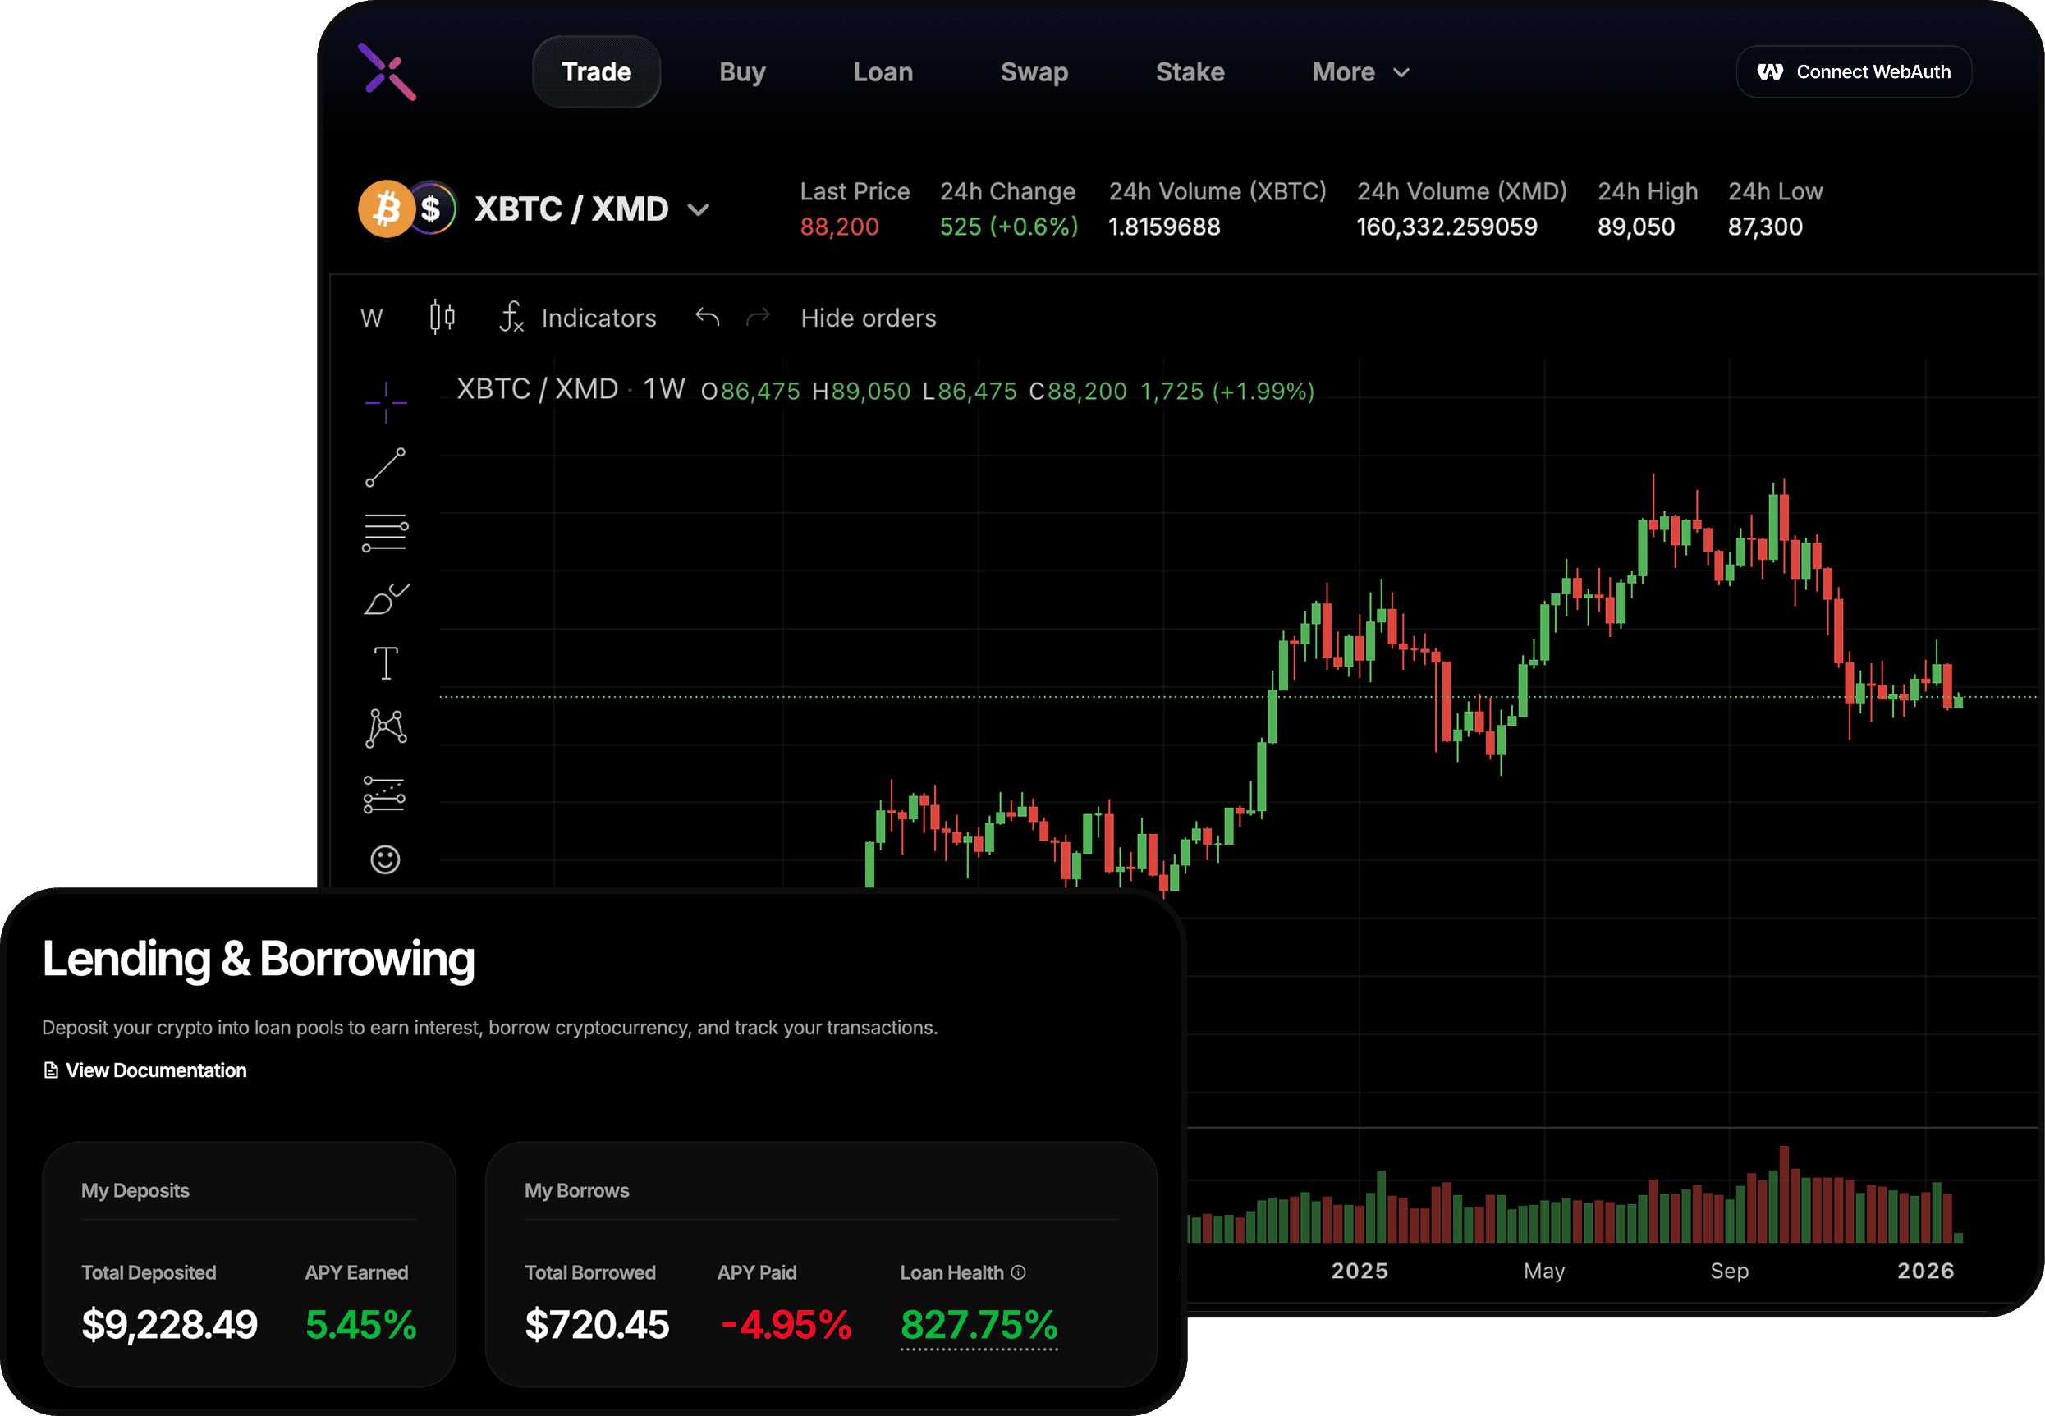Select the Text annotation tool
This screenshot has height=1416, width=2045.
tap(386, 662)
